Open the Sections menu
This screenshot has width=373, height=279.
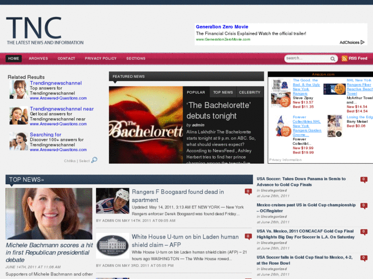[136, 58]
